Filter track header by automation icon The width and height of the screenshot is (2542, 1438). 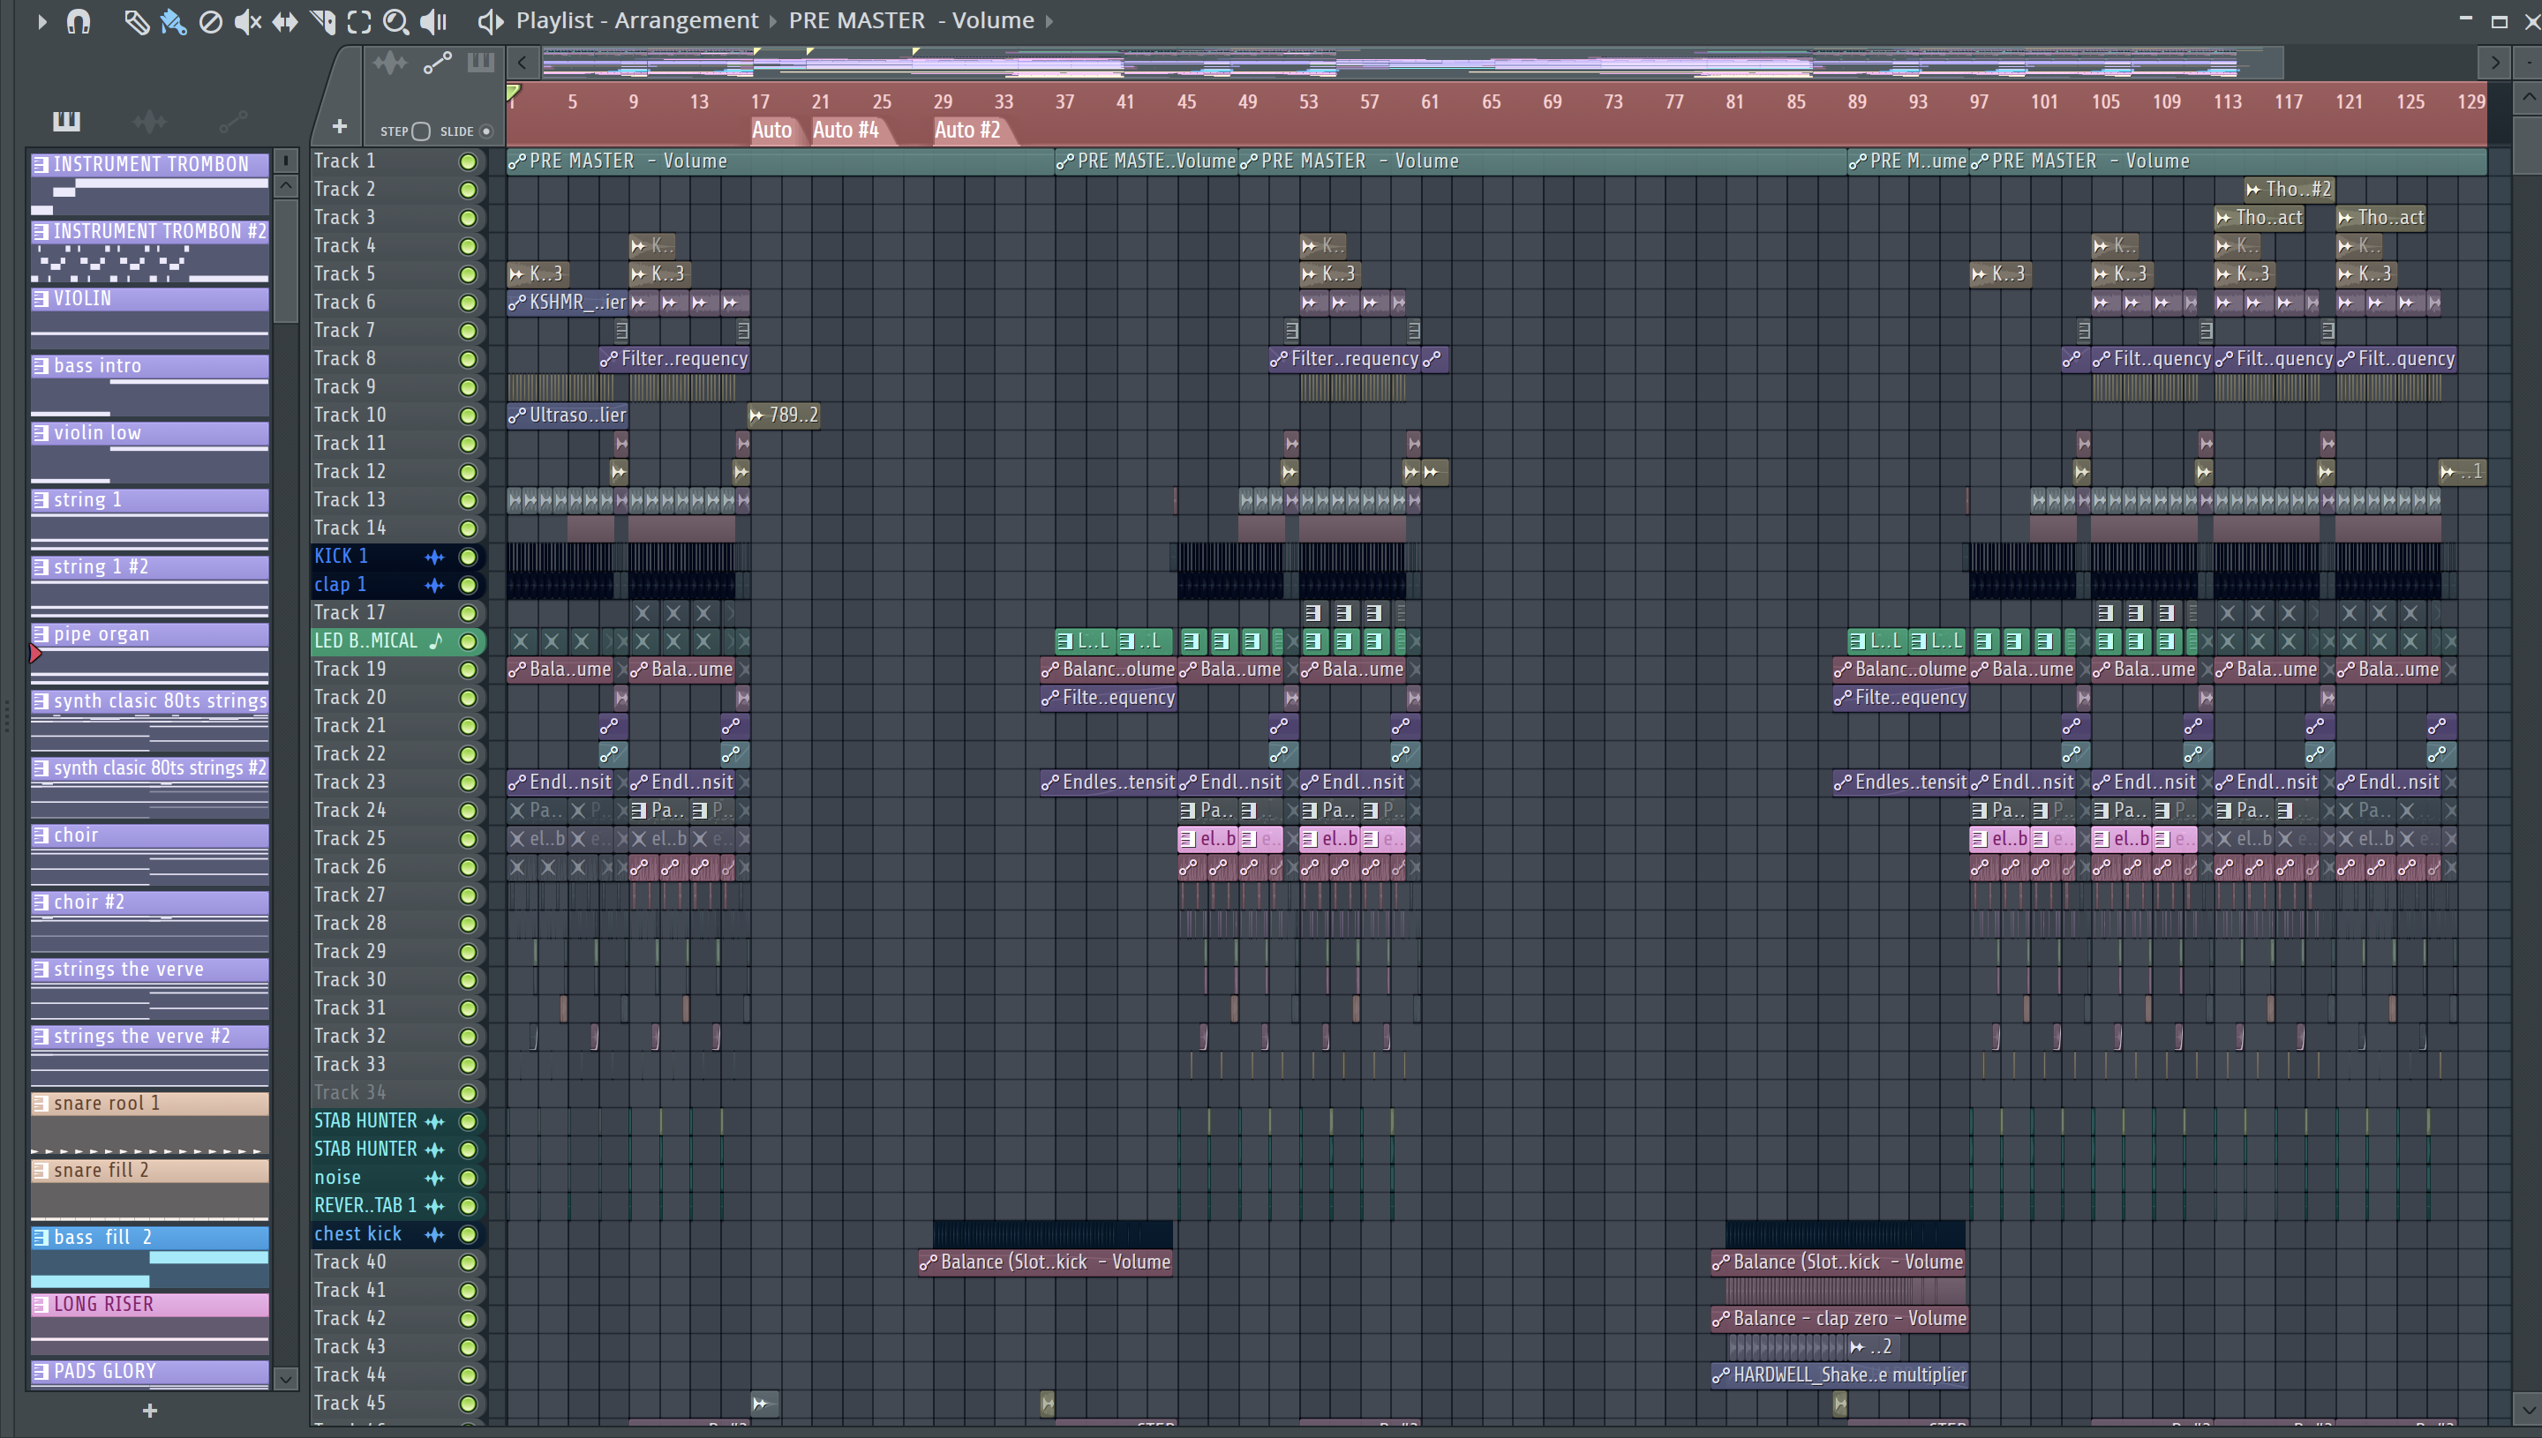pyautogui.click(x=438, y=64)
